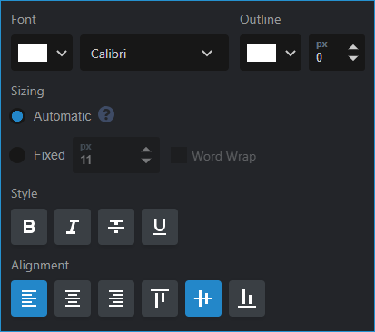The width and height of the screenshot is (375, 332).
Task: Align text to the top
Action: coord(160,298)
